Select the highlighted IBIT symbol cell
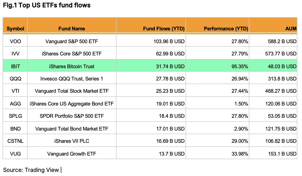 coord(15,66)
